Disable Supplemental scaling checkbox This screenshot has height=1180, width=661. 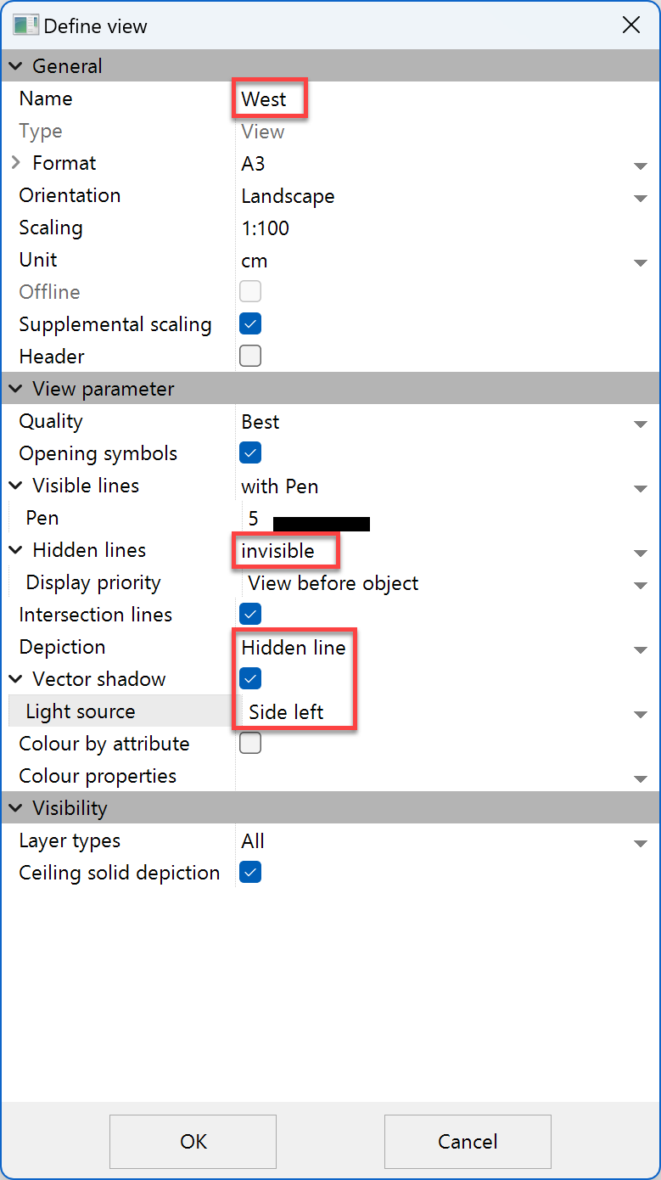tap(250, 323)
